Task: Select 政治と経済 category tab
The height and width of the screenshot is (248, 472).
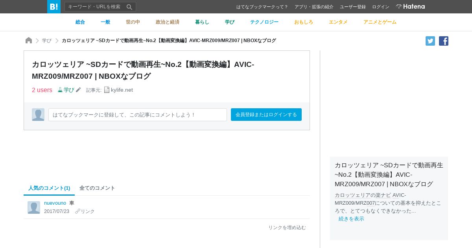Action: pyautogui.click(x=168, y=22)
